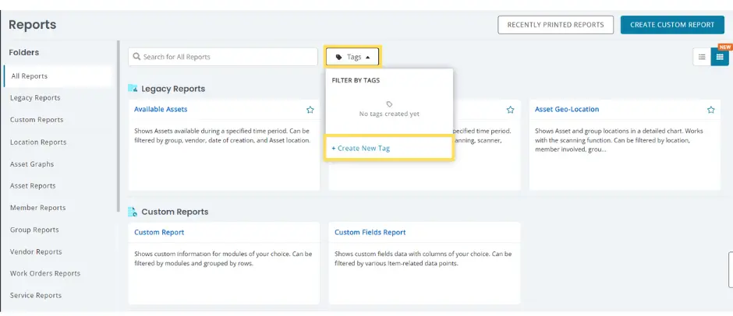Open Recently Printed Reports
Screen dimensions: 733x316
tap(555, 25)
